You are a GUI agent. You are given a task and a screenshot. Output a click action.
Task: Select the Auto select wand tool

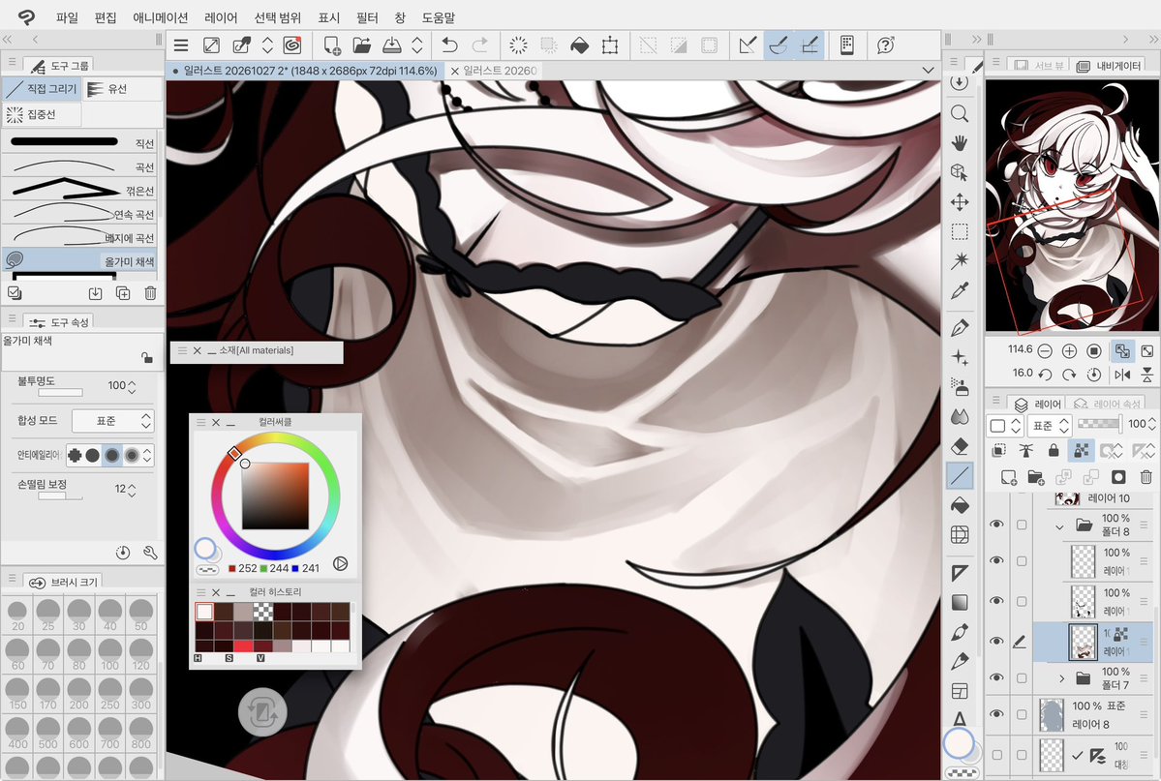coord(960,260)
